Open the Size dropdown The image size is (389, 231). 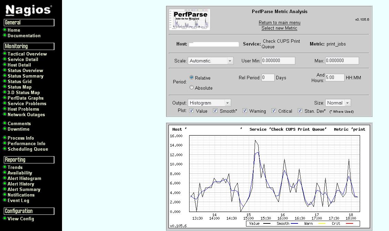338,103
